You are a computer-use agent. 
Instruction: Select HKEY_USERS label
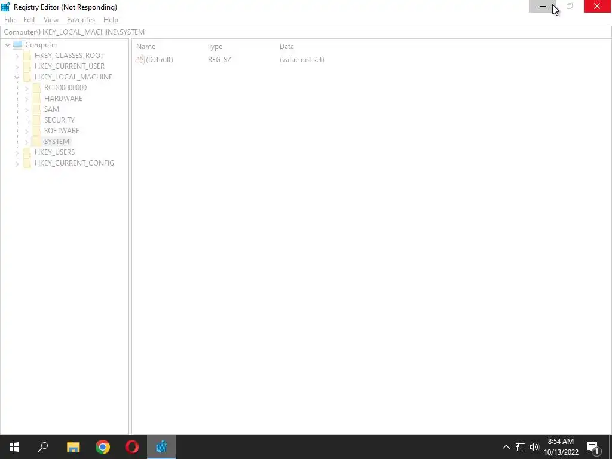click(54, 152)
